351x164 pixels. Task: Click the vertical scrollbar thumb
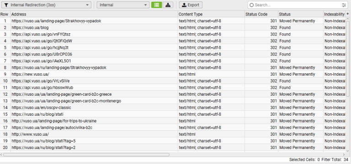[348, 59]
